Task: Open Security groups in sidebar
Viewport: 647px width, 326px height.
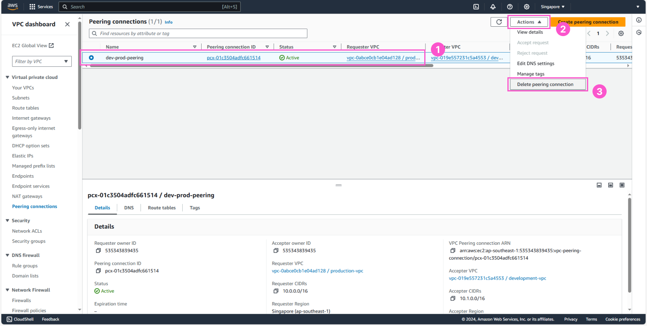Action: [29, 241]
